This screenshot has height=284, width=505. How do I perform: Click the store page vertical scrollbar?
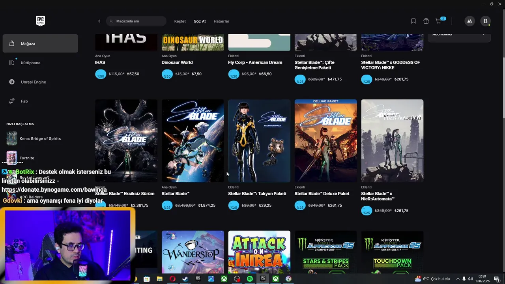point(503,87)
